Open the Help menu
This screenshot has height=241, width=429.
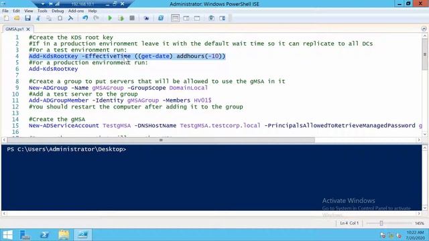pyautogui.click(x=93, y=11)
